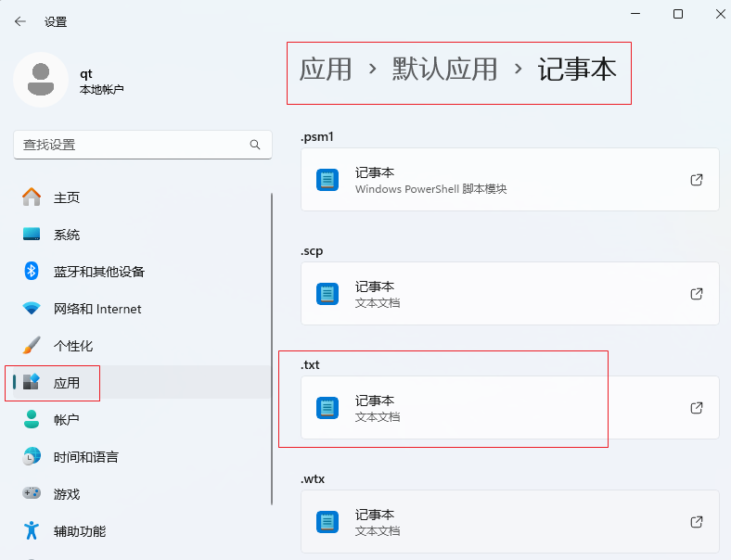Navigate to 应用 in the breadcrumb

(x=326, y=70)
